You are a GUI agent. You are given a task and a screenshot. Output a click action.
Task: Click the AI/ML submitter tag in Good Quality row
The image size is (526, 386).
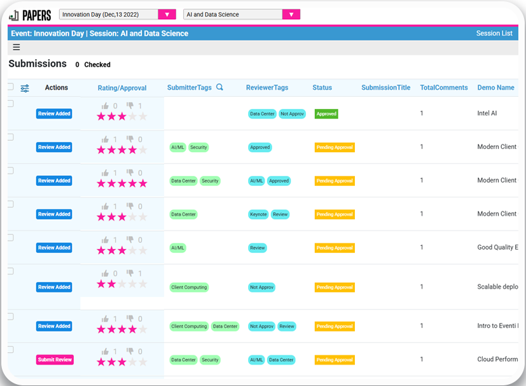[x=178, y=248]
